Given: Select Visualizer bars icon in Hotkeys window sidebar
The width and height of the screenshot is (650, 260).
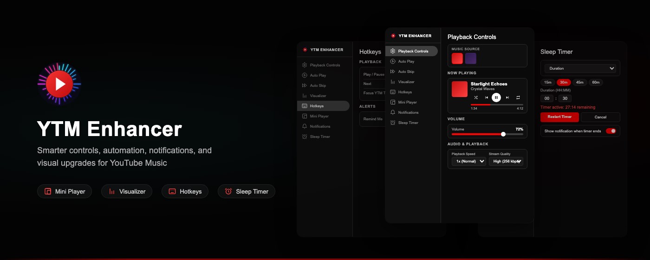Looking at the screenshot, I should tap(305, 96).
